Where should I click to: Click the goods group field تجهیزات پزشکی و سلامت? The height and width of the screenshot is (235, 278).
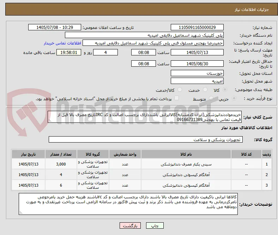coord(146,139)
